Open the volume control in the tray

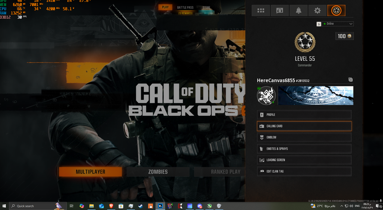click(351, 206)
